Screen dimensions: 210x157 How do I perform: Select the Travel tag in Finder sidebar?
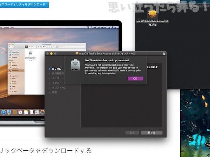pyautogui.click(x=13, y=86)
